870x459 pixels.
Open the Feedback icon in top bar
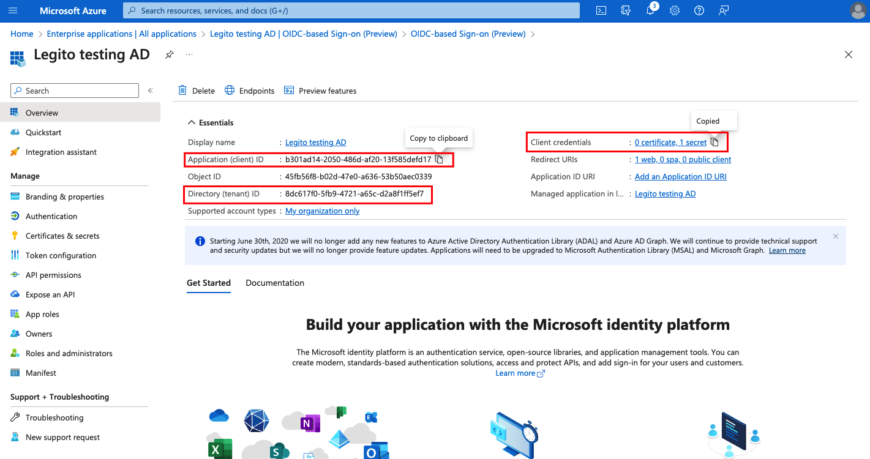[x=724, y=10]
